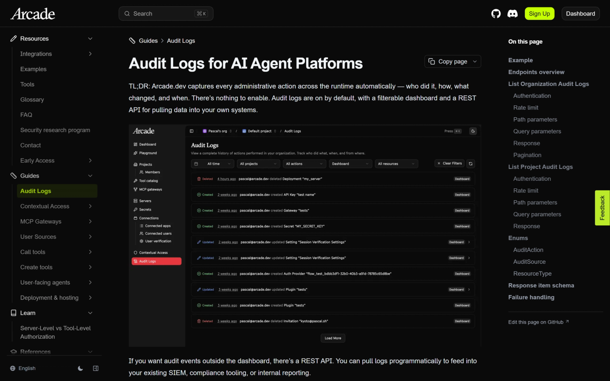Focus the Search input field
This screenshot has width=610, height=381.
click(166, 14)
